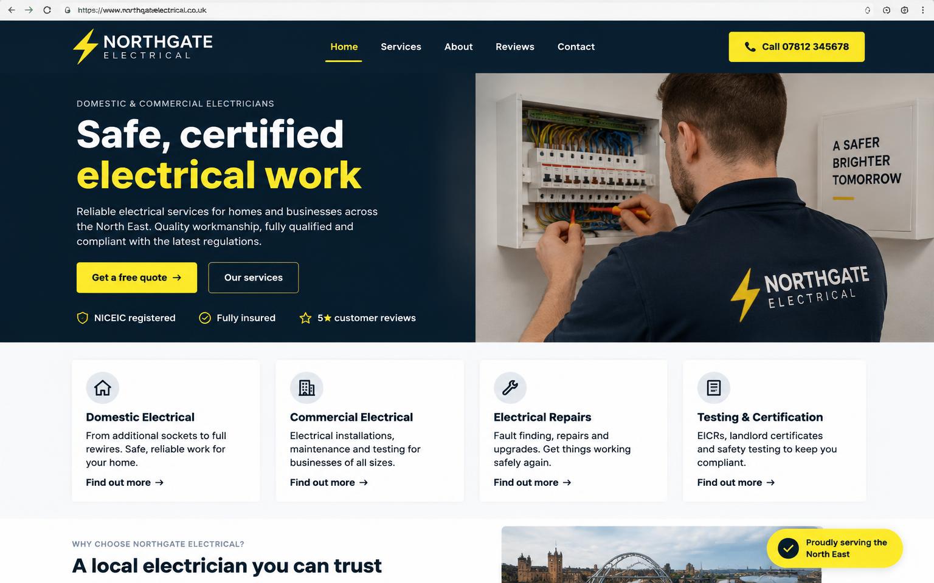Viewport: 934px width, 583px height.
Task: Go back with the browser back arrow
Action: (x=12, y=10)
